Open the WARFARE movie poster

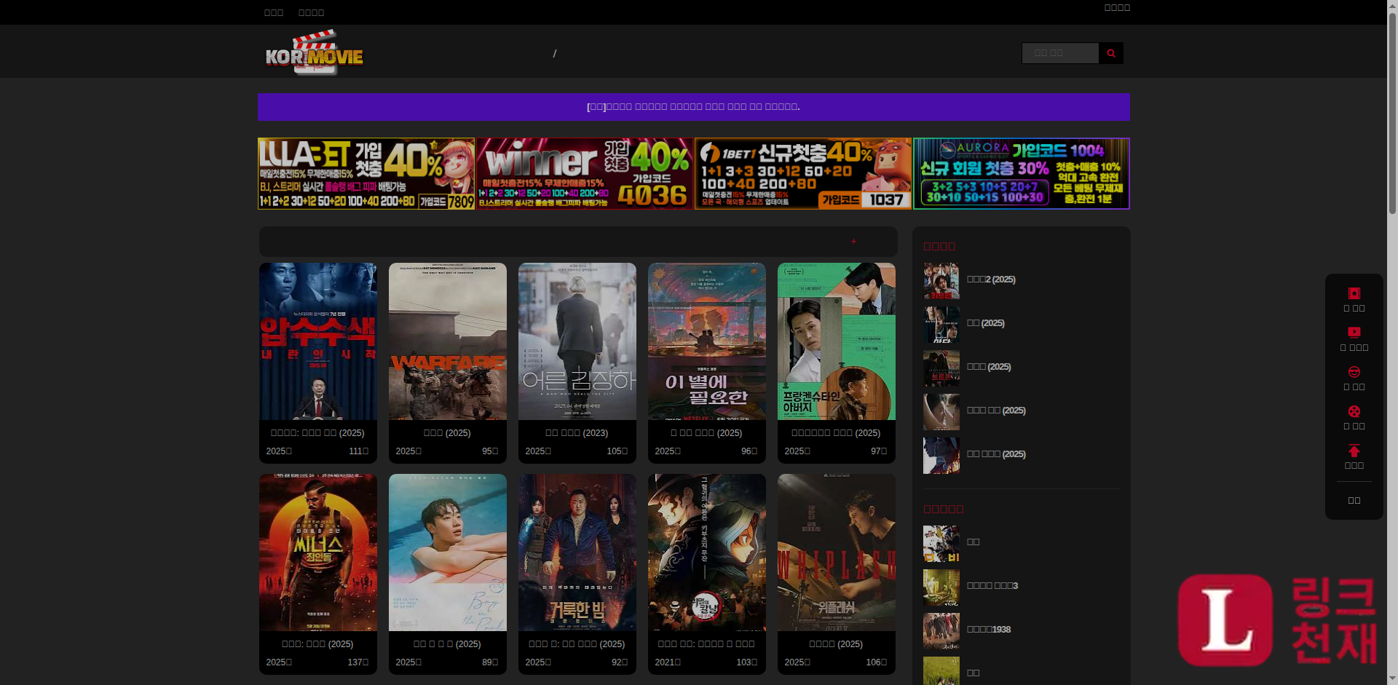coord(448,341)
